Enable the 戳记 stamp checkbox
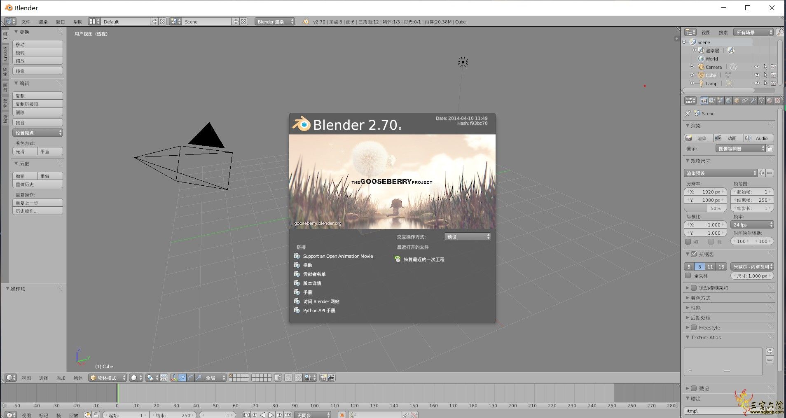This screenshot has height=418, width=786. point(694,388)
